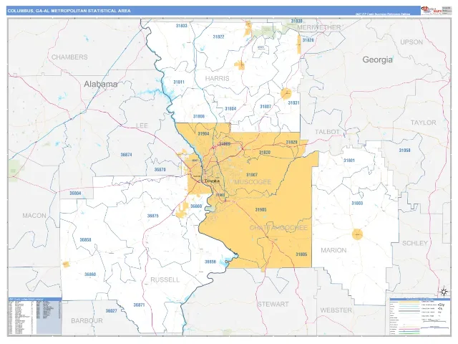Click the MERIWETHER county label
Screen dimensions: 458x344
(x=319, y=27)
